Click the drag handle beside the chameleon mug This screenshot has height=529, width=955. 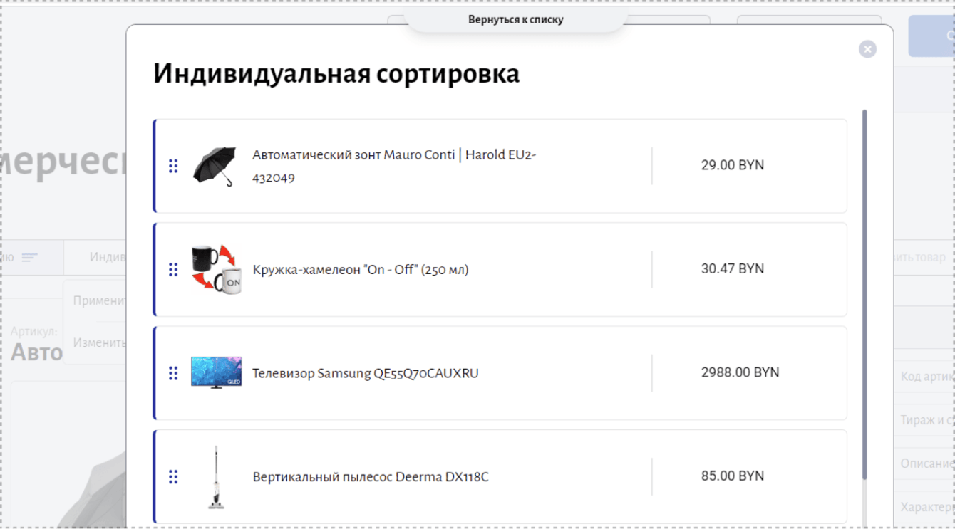[x=173, y=269]
